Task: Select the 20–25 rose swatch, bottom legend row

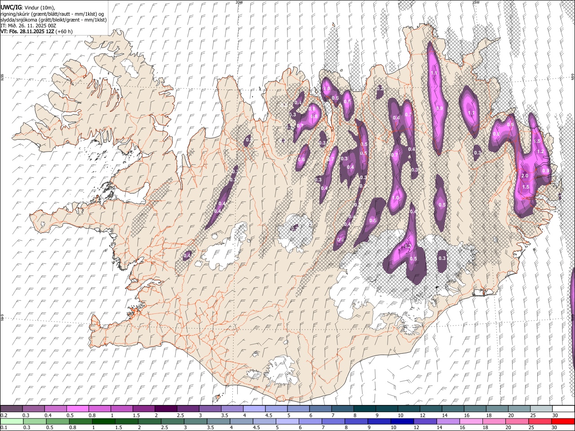Action: [x=517, y=421]
